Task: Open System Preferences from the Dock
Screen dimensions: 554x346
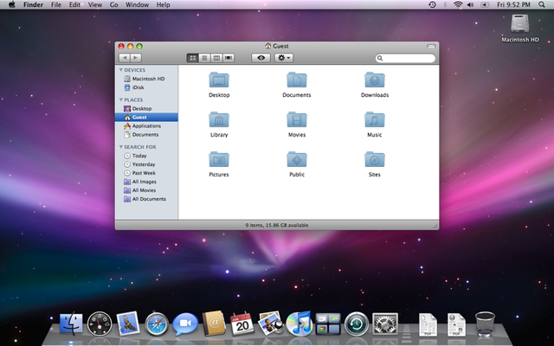Action: (384, 324)
